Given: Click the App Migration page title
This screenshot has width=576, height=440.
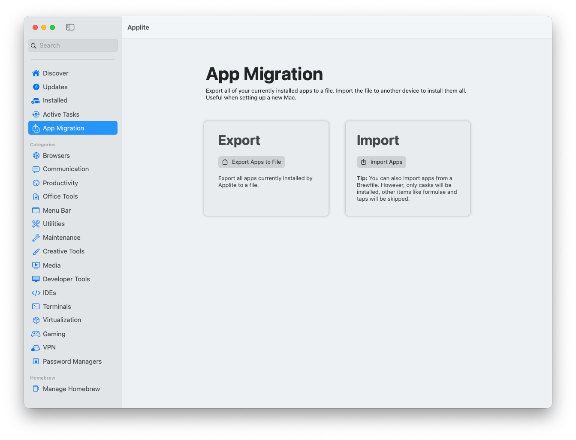Looking at the screenshot, I should [x=264, y=74].
